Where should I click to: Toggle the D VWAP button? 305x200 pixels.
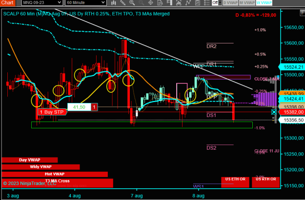(x=230, y=3)
